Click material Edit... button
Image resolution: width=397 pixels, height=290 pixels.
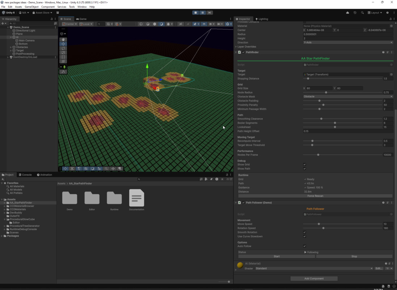pos(379,269)
